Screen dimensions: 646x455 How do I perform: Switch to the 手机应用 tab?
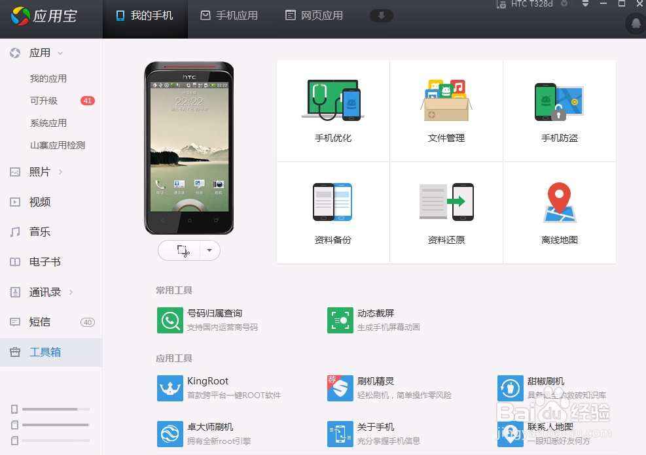[x=229, y=16]
